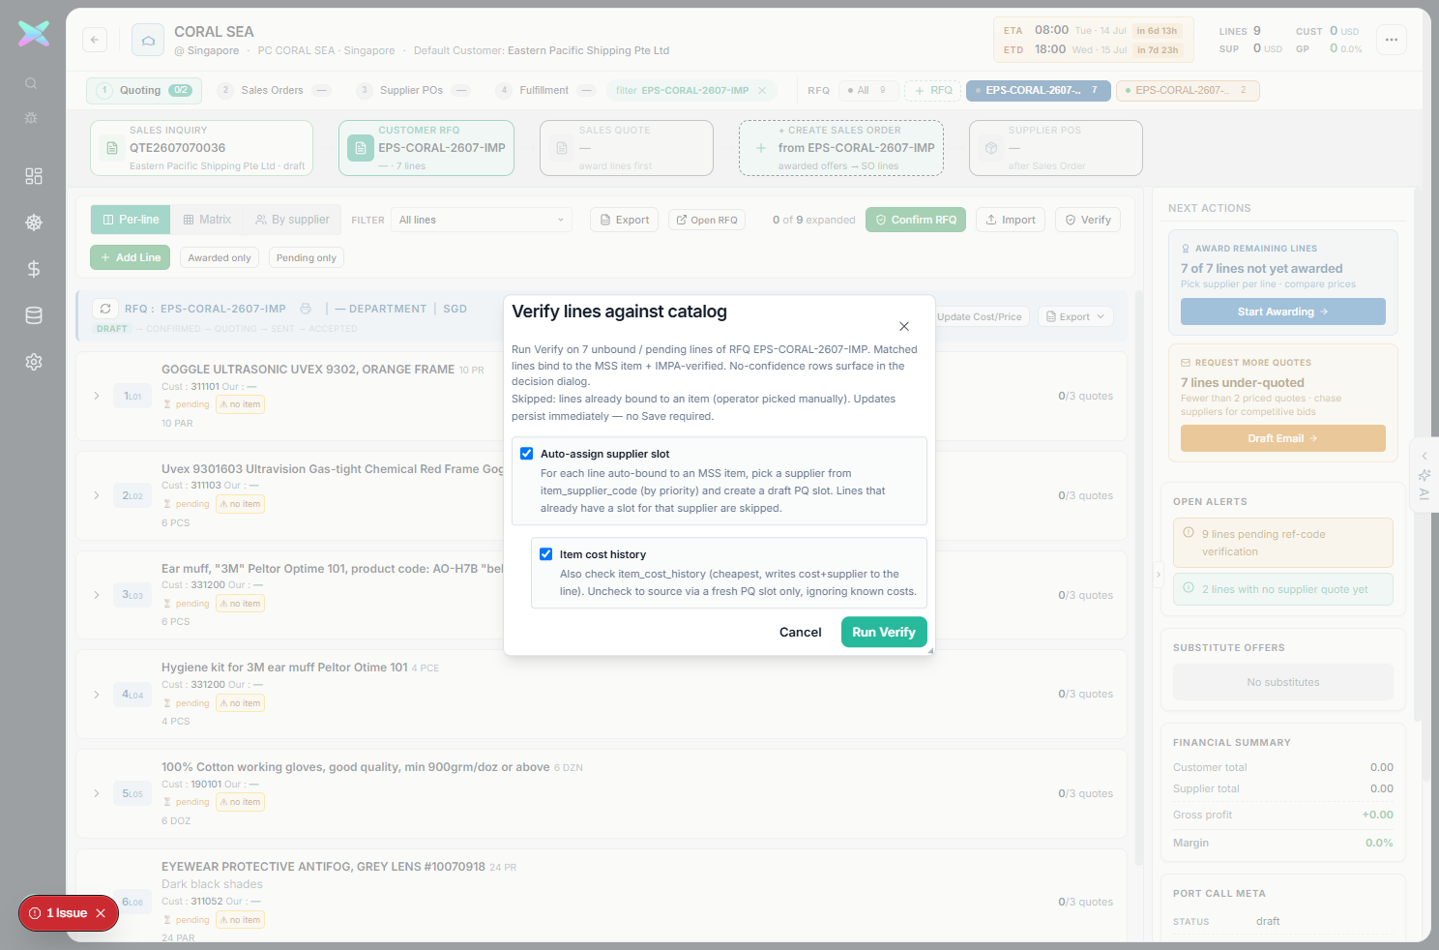Dismiss the 1 Issue badge

click(101, 913)
